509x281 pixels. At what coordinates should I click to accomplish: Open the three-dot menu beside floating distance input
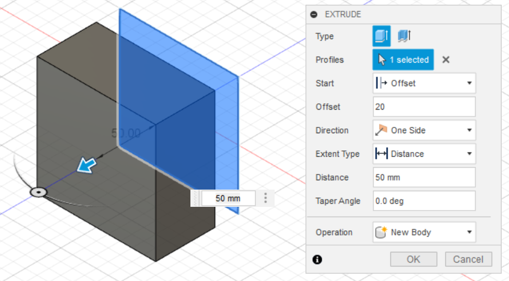point(266,198)
